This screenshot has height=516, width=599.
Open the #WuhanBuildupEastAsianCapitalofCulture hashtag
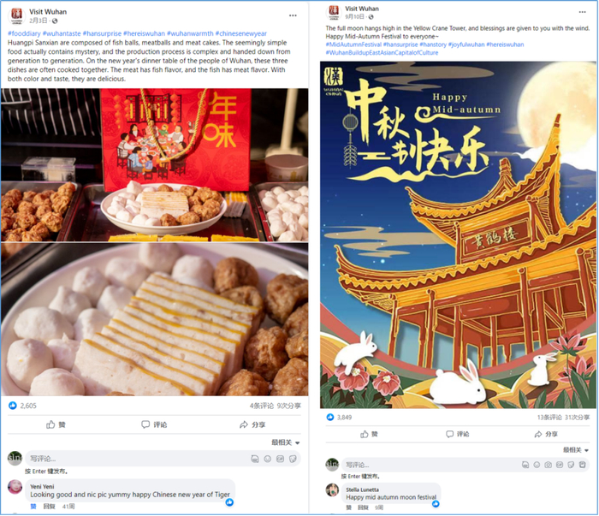pos(382,53)
